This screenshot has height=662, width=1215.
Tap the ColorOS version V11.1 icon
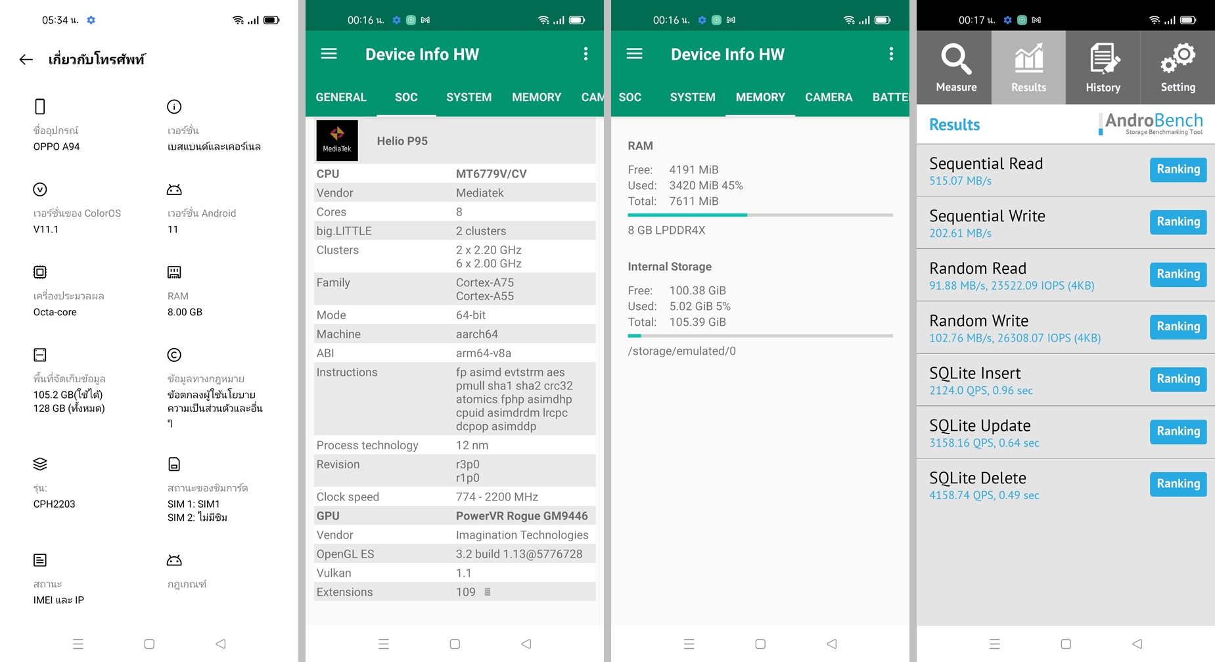coord(40,190)
